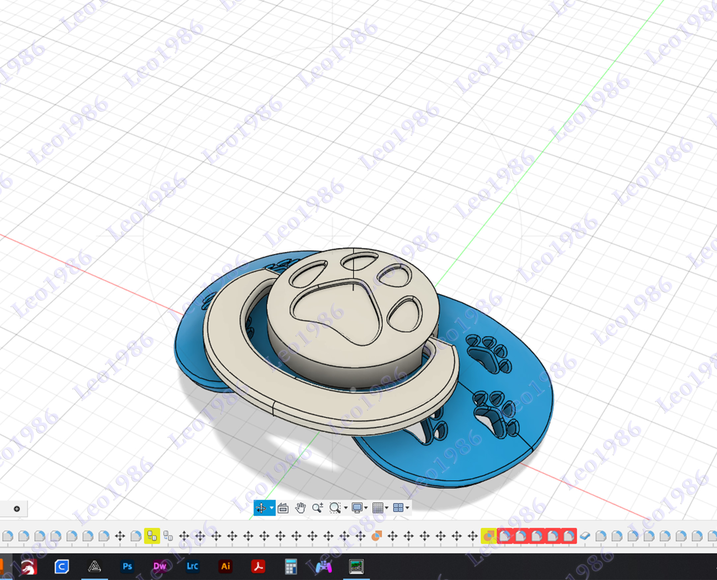The height and width of the screenshot is (580, 717).
Task: Open Display Settings monitor icon
Action: (357, 508)
